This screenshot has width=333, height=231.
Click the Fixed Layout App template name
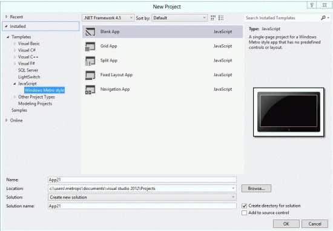(x=116, y=75)
